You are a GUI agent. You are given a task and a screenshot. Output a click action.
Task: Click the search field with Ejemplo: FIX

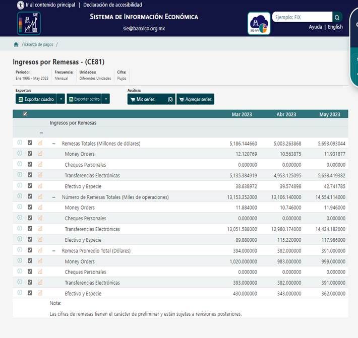[x=302, y=17]
